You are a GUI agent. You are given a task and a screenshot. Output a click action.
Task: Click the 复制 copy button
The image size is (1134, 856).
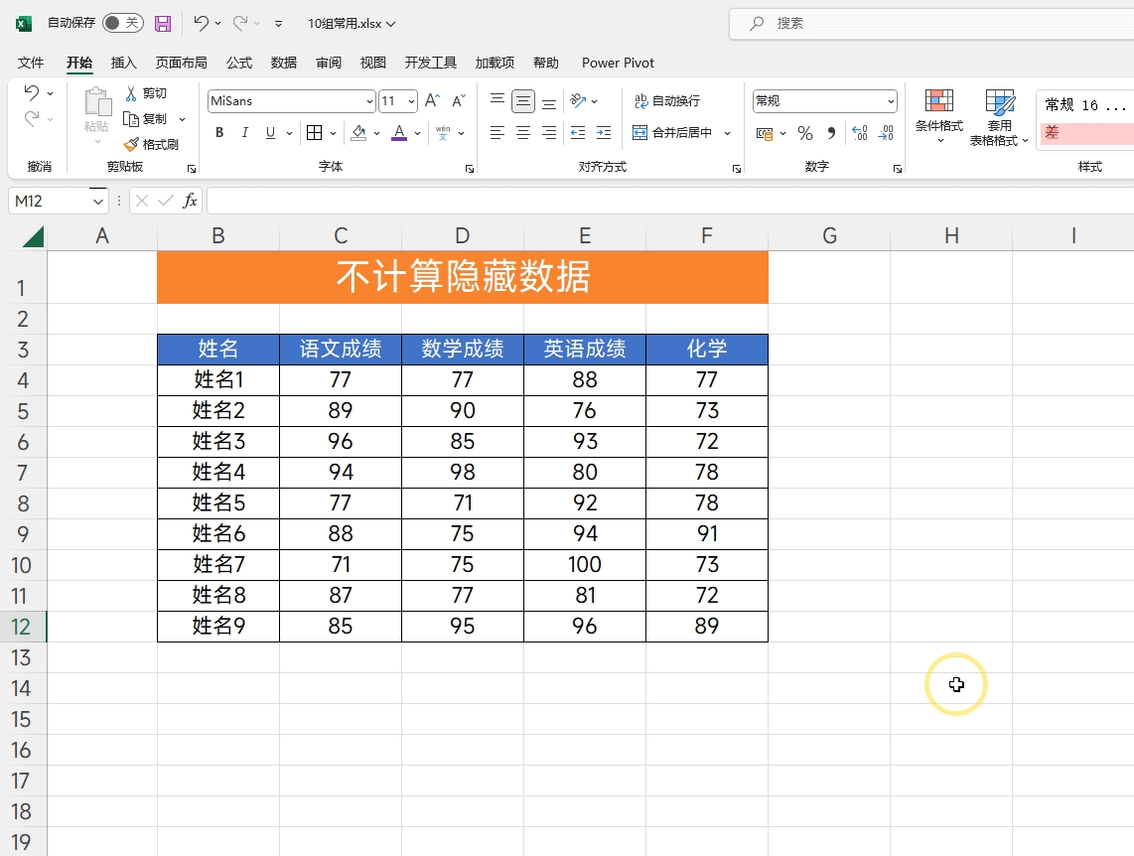coord(151,118)
